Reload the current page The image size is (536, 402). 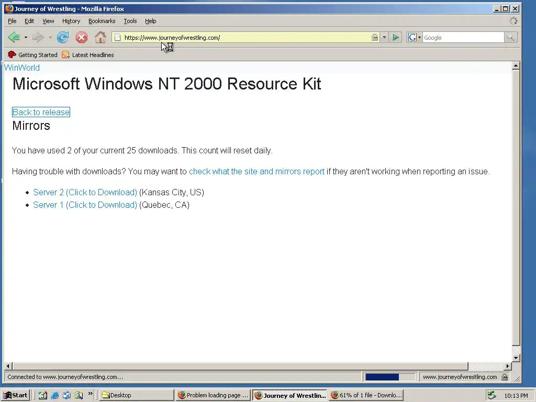coord(63,37)
